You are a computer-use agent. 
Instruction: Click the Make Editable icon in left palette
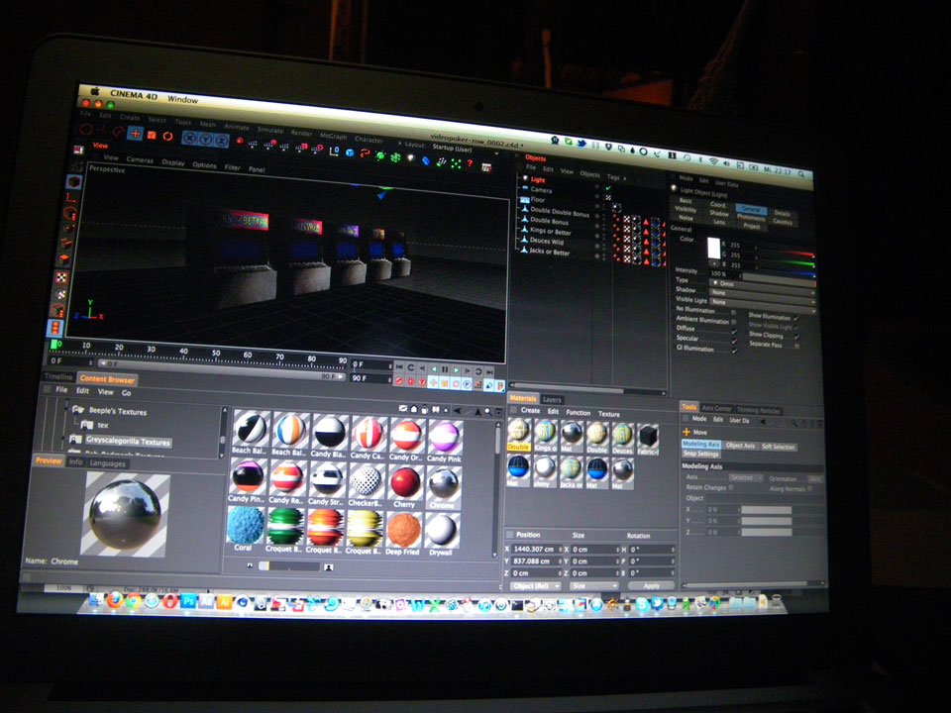click(x=74, y=182)
